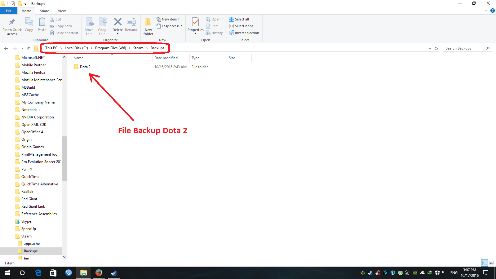Click Copy path command

[x=61, y=26]
